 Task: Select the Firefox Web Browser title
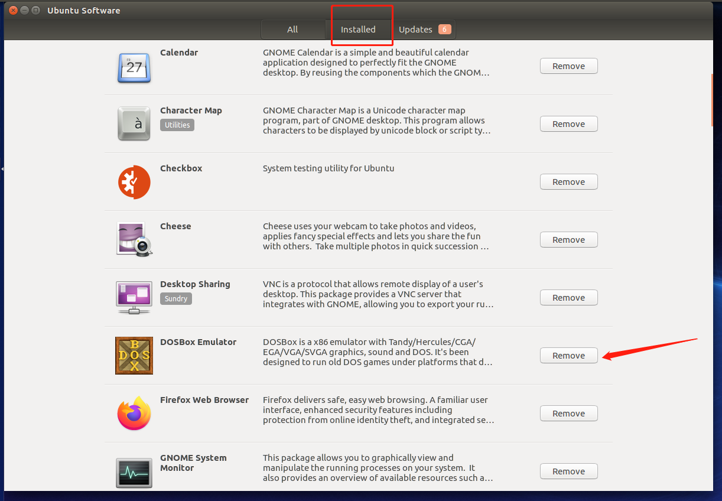pos(204,400)
